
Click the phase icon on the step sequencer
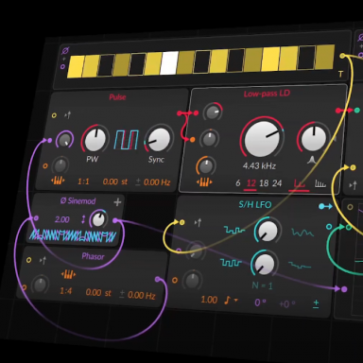(65, 50)
